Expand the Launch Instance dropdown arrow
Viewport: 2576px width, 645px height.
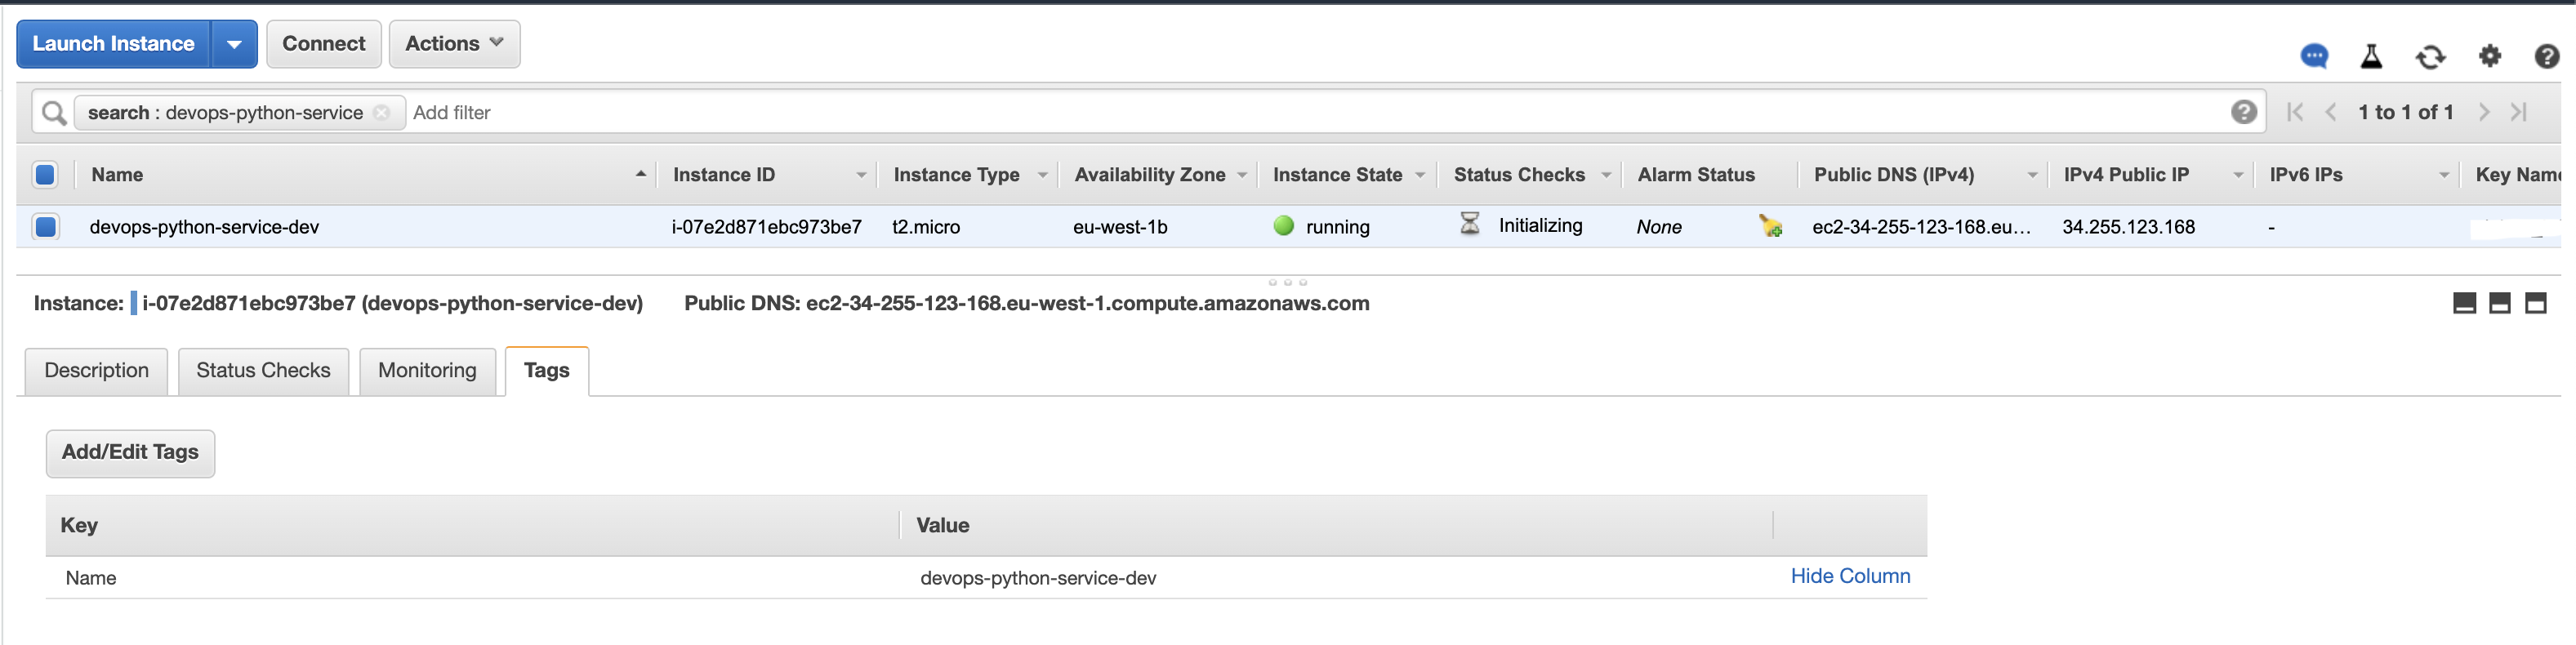pos(234,44)
